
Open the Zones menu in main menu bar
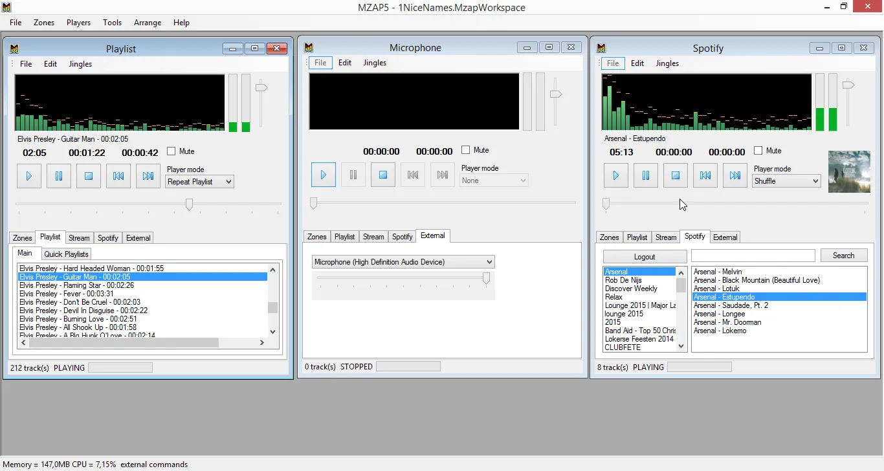click(44, 23)
